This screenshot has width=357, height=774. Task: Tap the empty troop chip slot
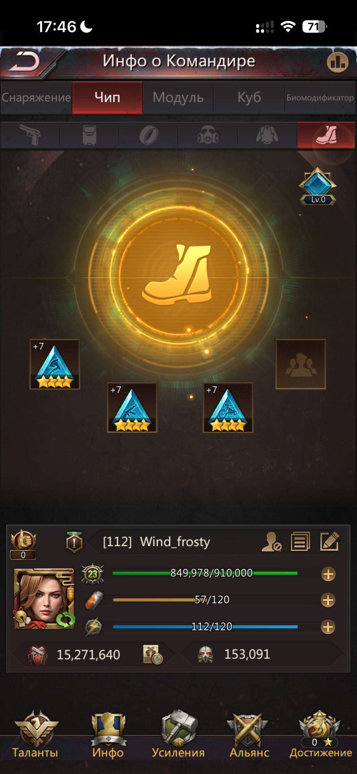301,364
